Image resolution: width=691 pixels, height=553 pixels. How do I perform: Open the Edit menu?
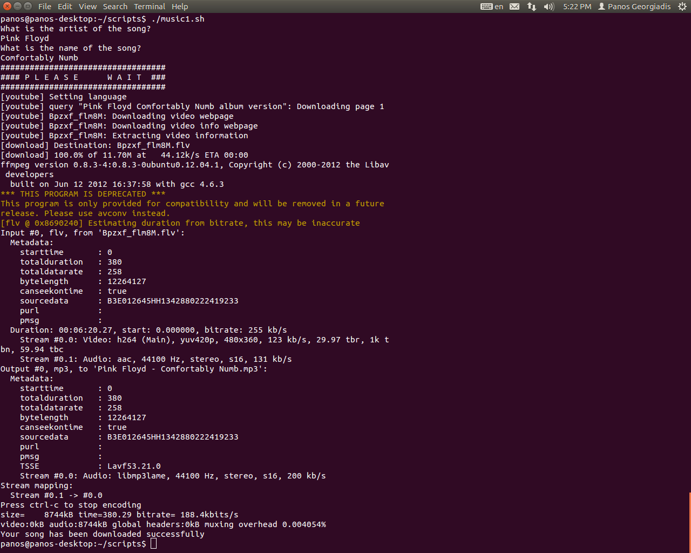coord(65,6)
